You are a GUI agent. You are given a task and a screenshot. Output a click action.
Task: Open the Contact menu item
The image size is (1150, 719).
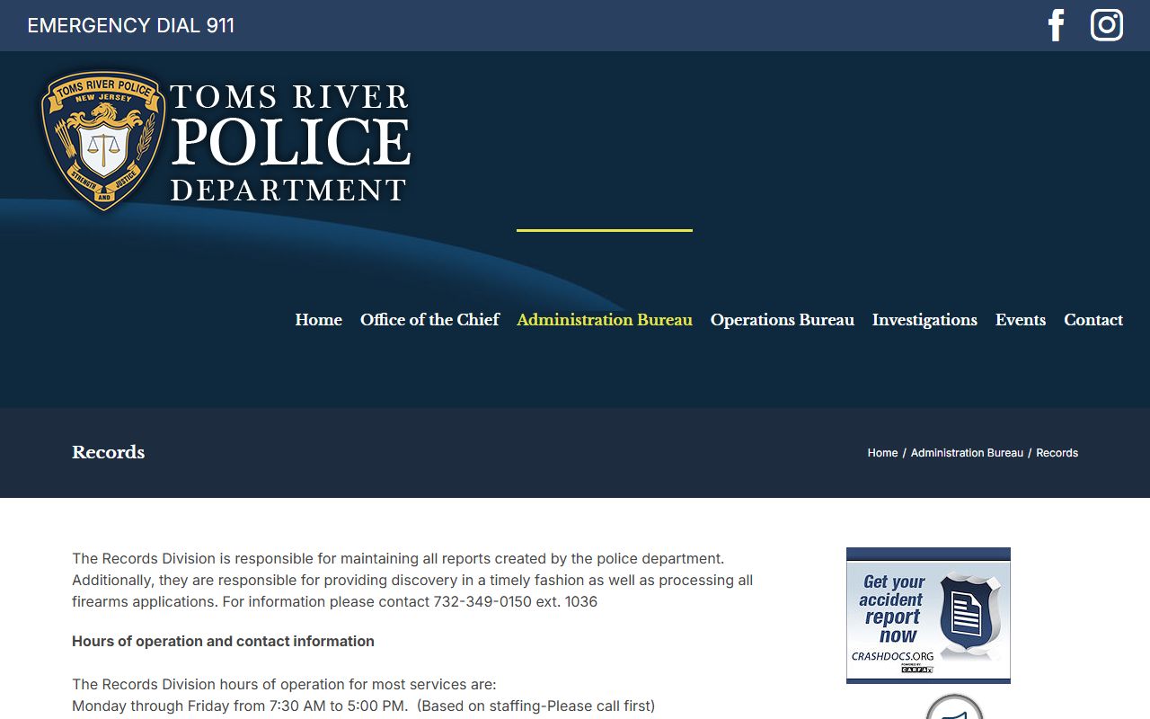point(1093,320)
